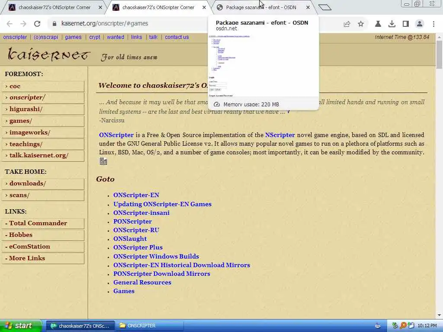The height and width of the screenshot is (332, 443).
Task: Open the scans/ sidebar link
Action: coord(43,195)
